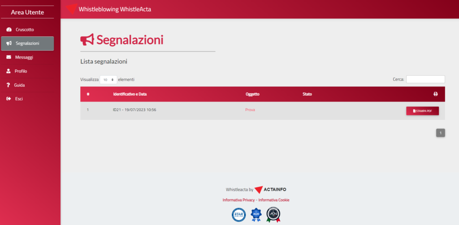This screenshot has width=459, height=225.
Task: Click the AGID certification badge
Action: click(256, 215)
